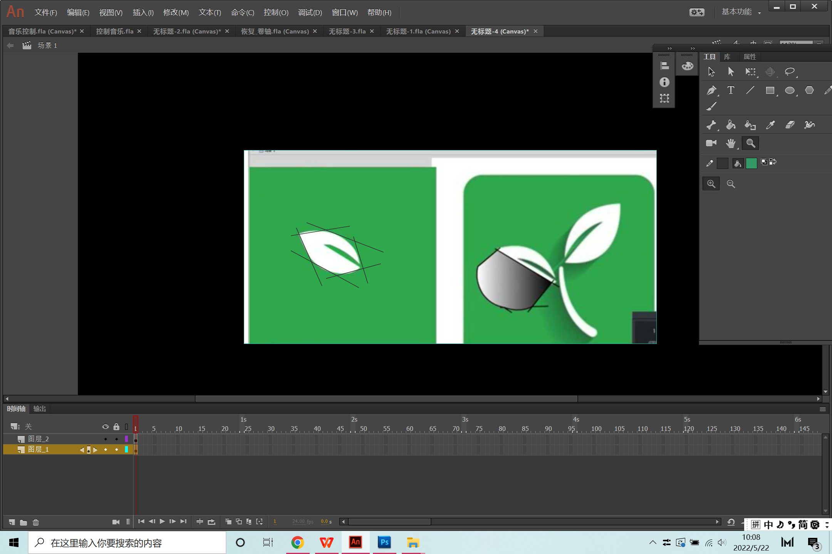Select the Text tool
The height and width of the screenshot is (554, 832).
(x=731, y=90)
